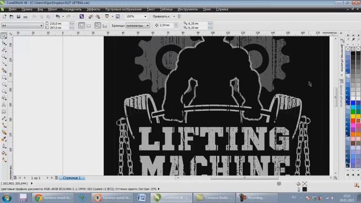The image size is (361, 203).
Task: Expand the application launcher dropdown arrow
Action: pyautogui.click(x=112, y=16)
